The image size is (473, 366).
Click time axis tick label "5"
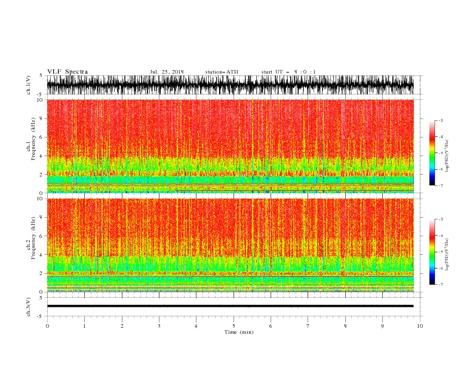234,326
